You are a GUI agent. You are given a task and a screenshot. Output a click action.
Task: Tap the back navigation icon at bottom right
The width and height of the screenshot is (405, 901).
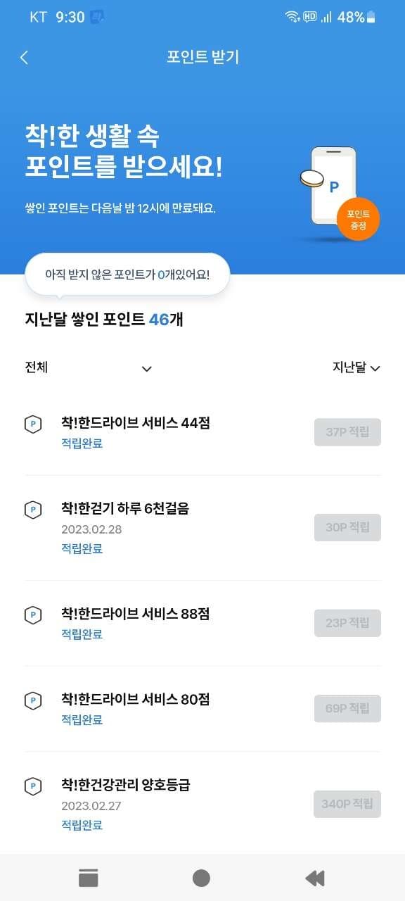(x=314, y=878)
